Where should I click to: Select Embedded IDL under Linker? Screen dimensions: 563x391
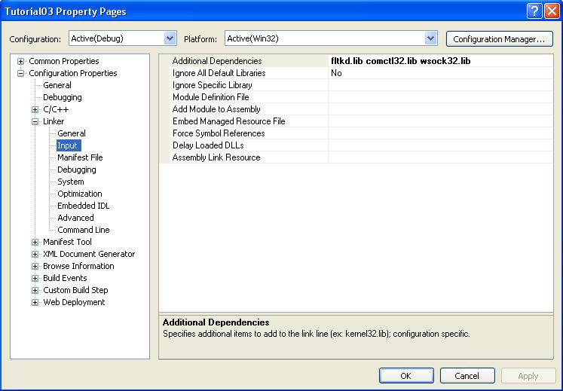(x=84, y=206)
